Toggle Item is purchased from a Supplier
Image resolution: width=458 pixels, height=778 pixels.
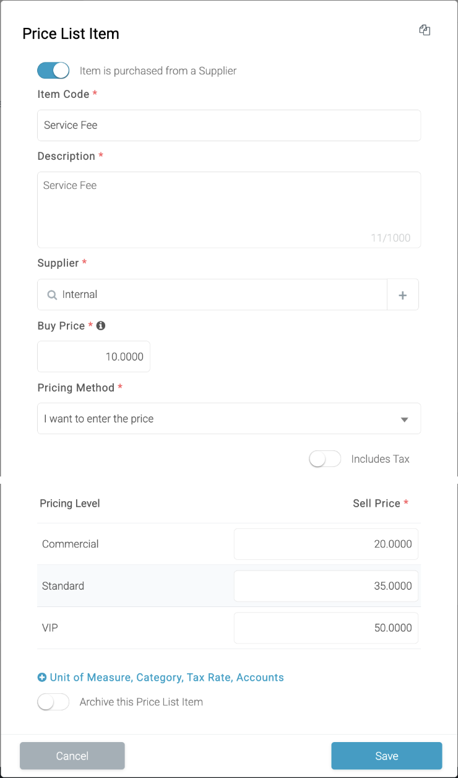[x=53, y=71]
